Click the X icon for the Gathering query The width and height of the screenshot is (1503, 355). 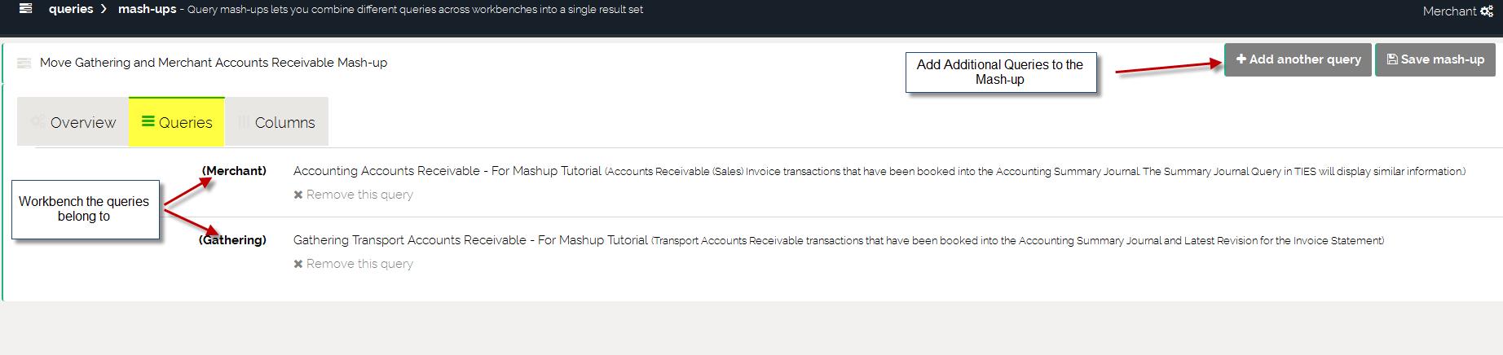coord(298,264)
